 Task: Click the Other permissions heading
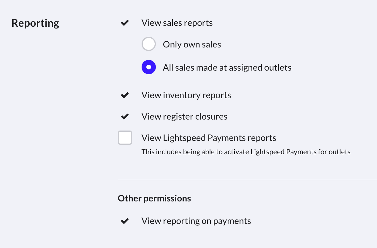click(x=154, y=198)
